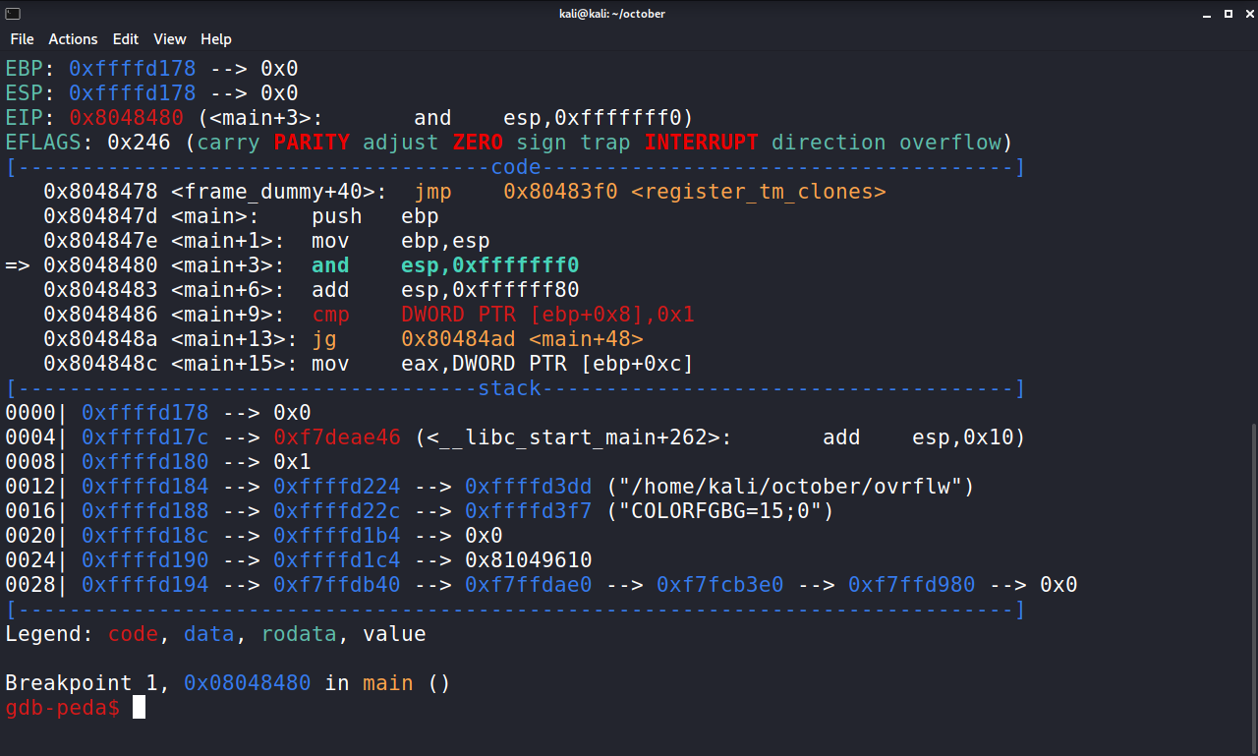Screen dimensions: 1258x756
Task: Click the EBP register value 0xffffd178
Action: click(x=133, y=69)
